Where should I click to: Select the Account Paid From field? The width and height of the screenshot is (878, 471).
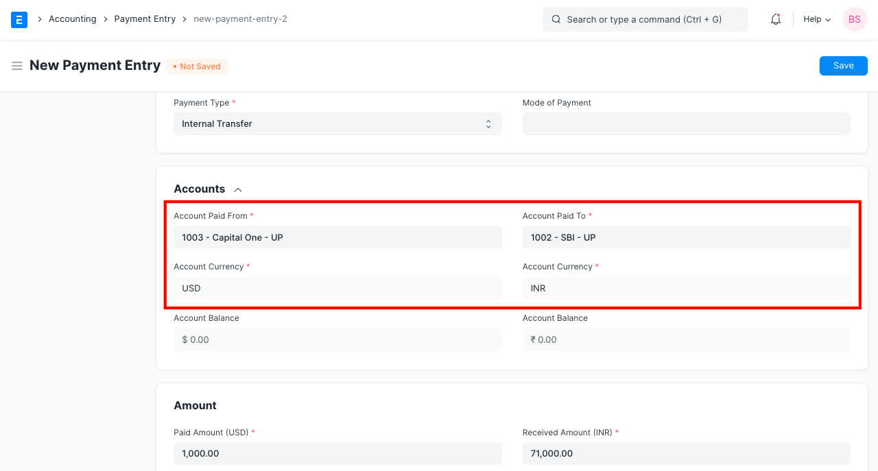click(x=337, y=237)
